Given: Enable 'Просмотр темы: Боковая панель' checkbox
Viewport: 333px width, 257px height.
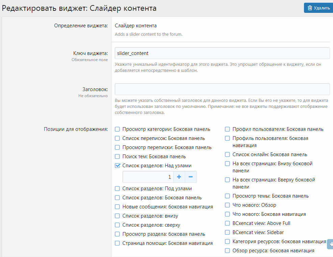Looking at the screenshot, I should tap(228, 196).
